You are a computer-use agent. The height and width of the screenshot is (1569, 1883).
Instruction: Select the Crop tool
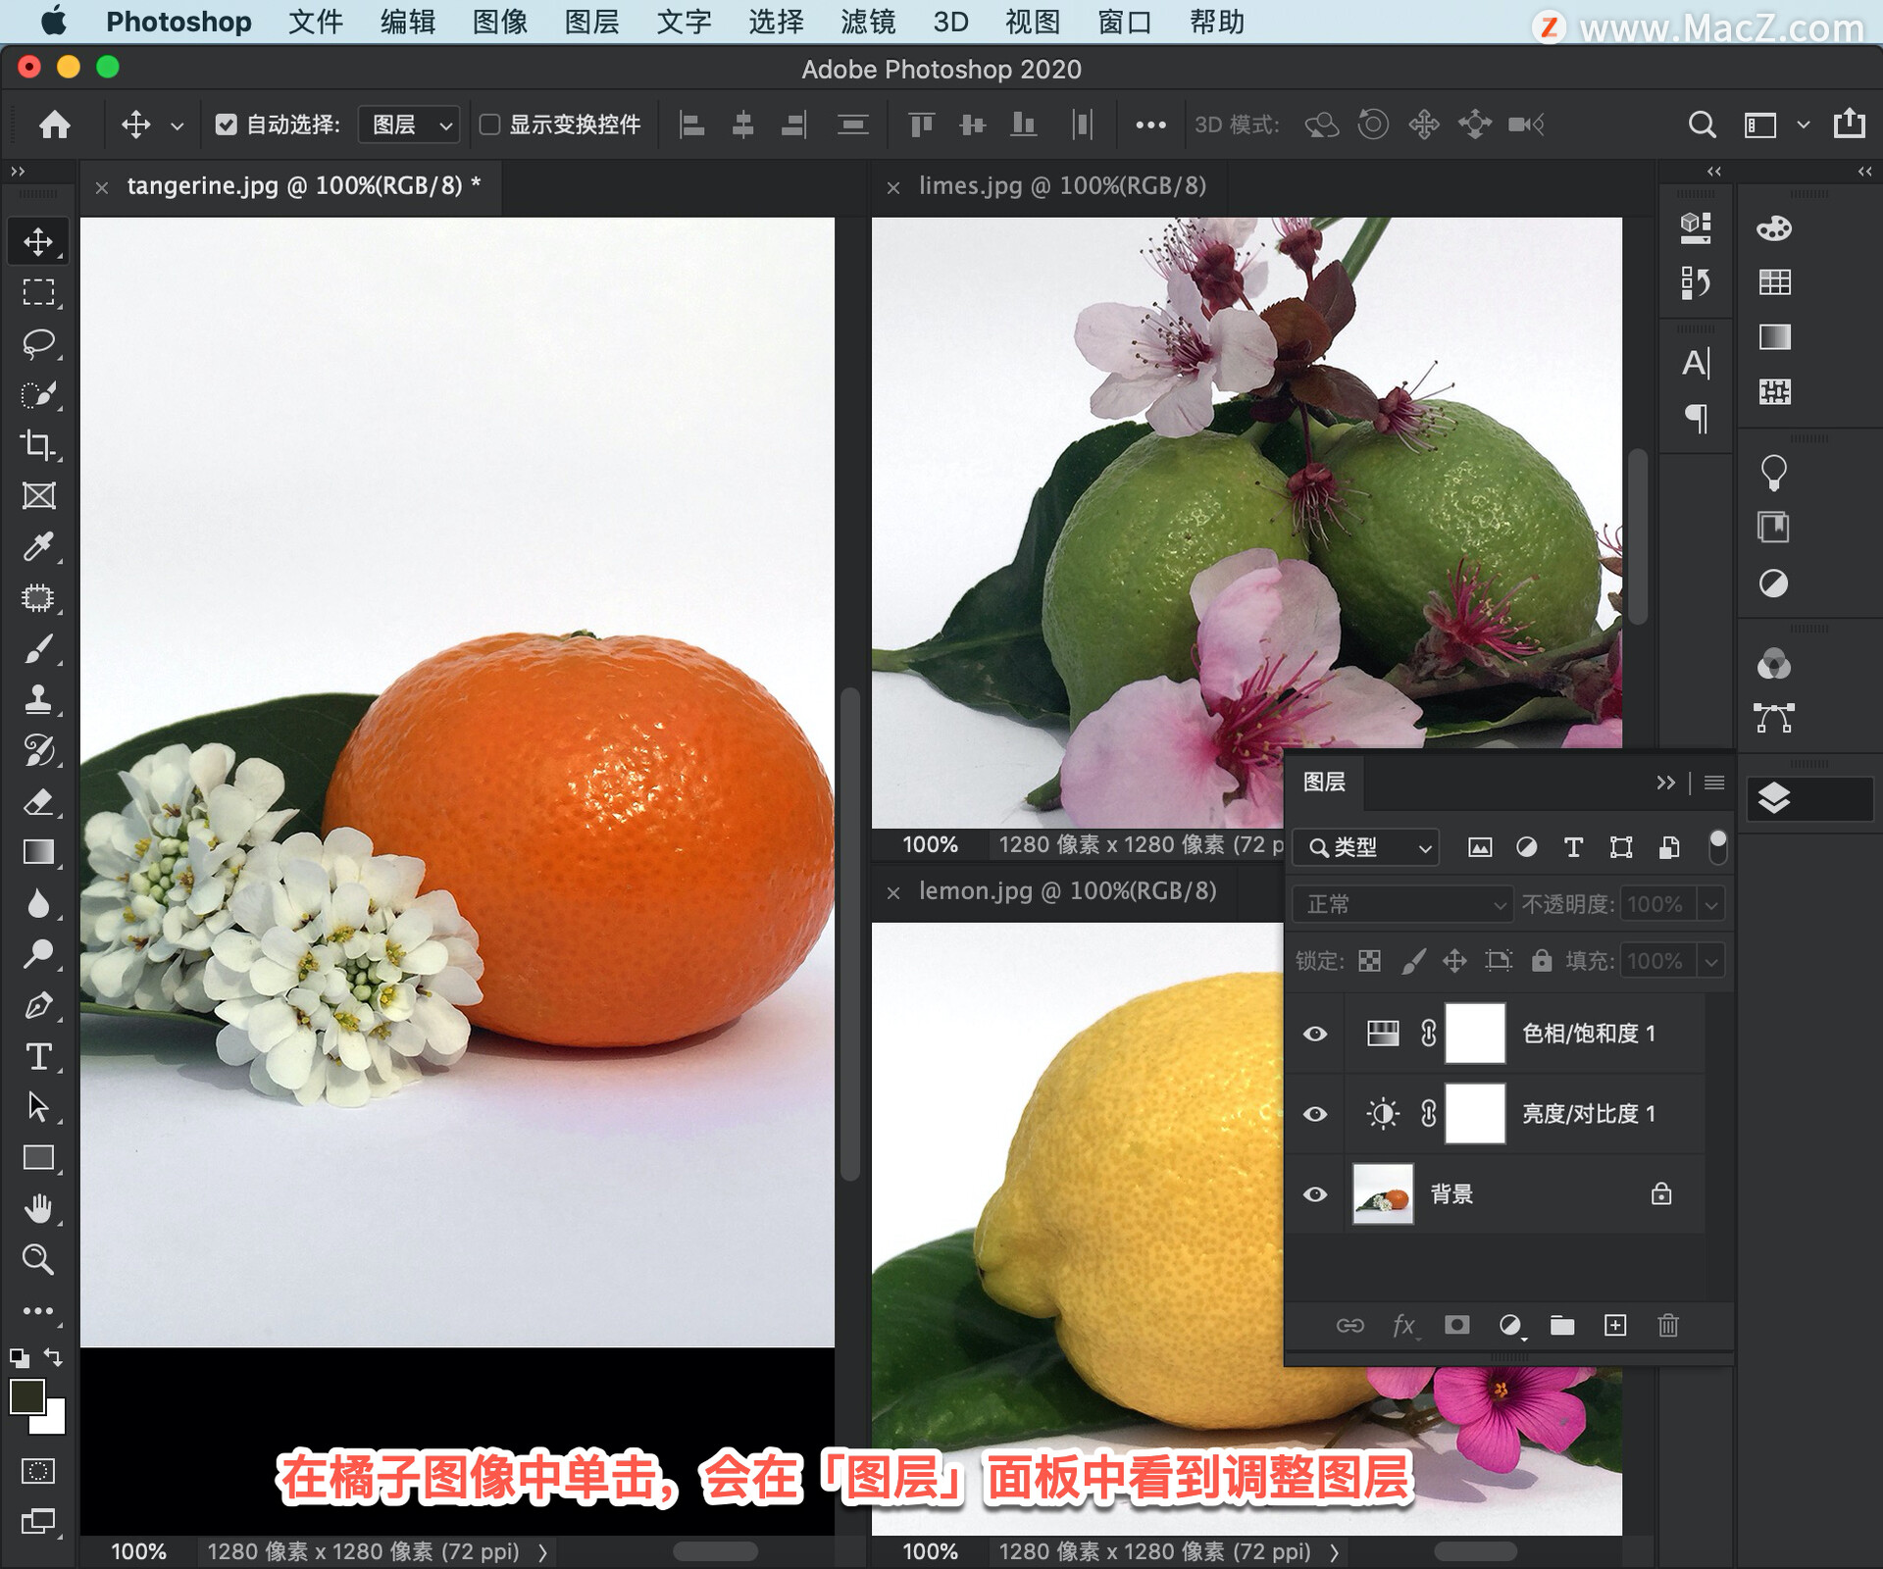pos(38,444)
